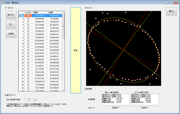Click the stepper arrows beside the 2.7 coefficient

point(35,100)
